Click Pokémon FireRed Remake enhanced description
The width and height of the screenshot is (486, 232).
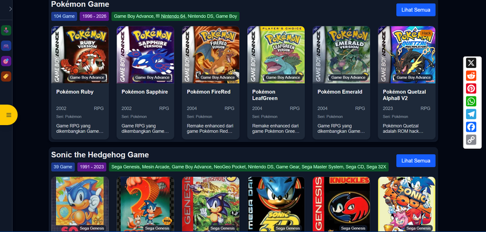[x=210, y=129]
